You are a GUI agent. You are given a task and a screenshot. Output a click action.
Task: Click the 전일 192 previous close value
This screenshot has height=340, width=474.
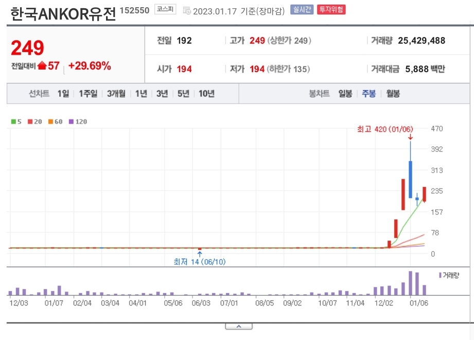[x=174, y=41]
